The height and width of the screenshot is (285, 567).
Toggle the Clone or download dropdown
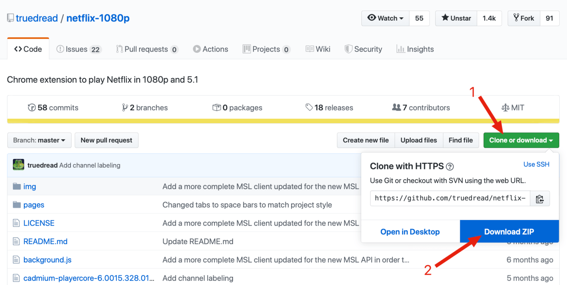[x=521, y=140]
